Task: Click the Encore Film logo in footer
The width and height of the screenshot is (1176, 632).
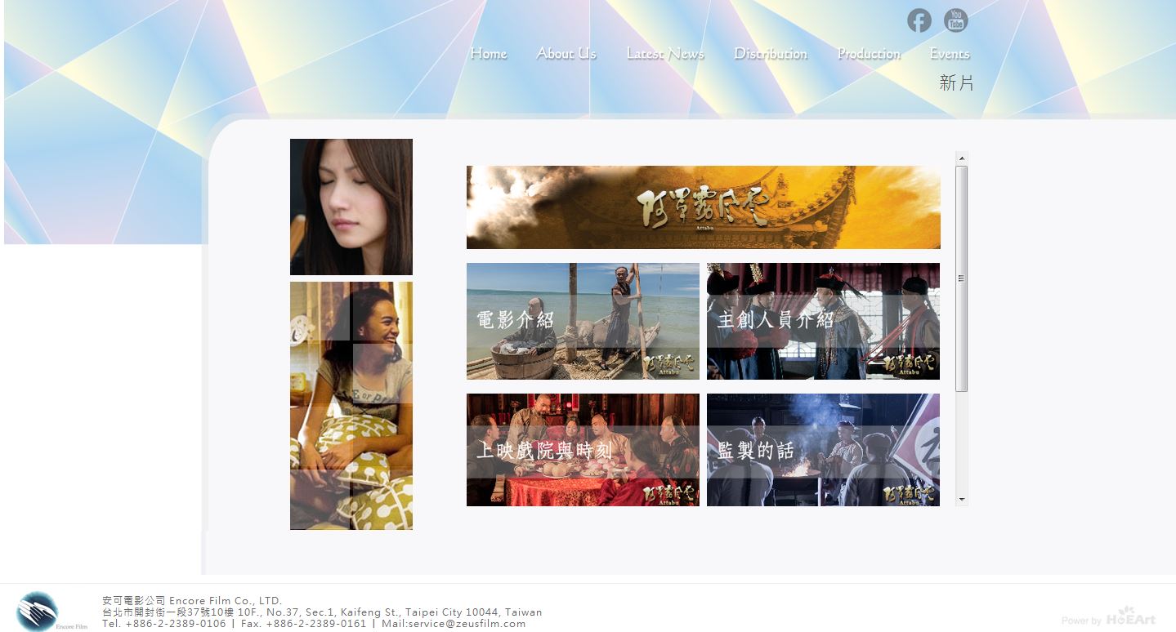Action: click(38, 612)
